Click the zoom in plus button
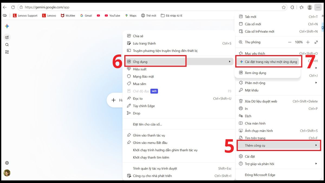325x183 pixels. pyautogui.click(x=308, y=42)
